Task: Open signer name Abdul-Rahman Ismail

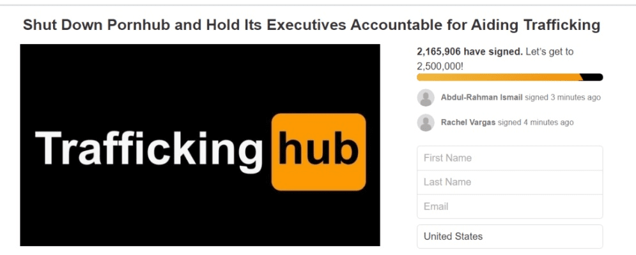Action: click(481, 98)
